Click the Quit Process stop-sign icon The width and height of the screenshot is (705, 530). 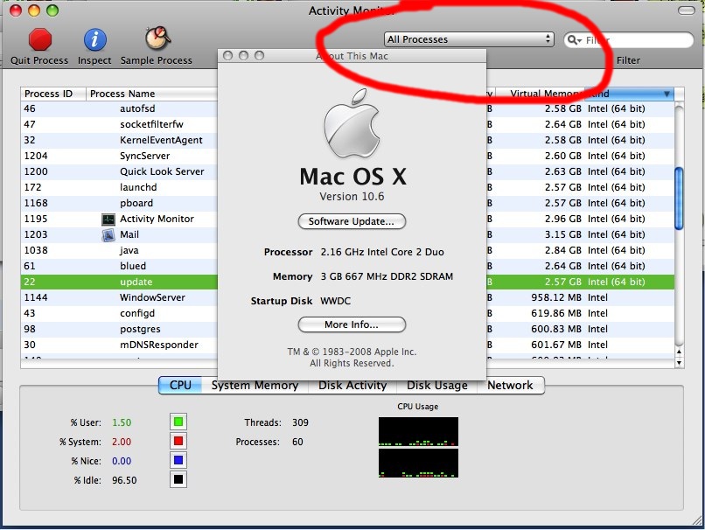point(39,39)
